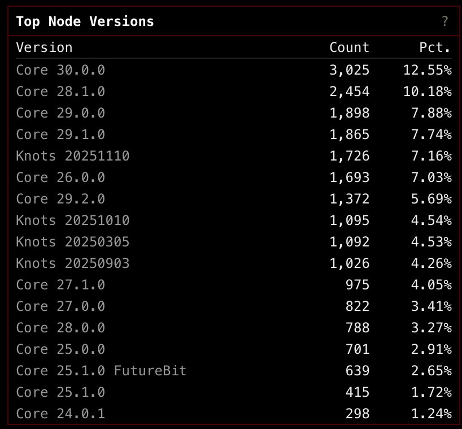Click the Version column header

coord(44,47)
